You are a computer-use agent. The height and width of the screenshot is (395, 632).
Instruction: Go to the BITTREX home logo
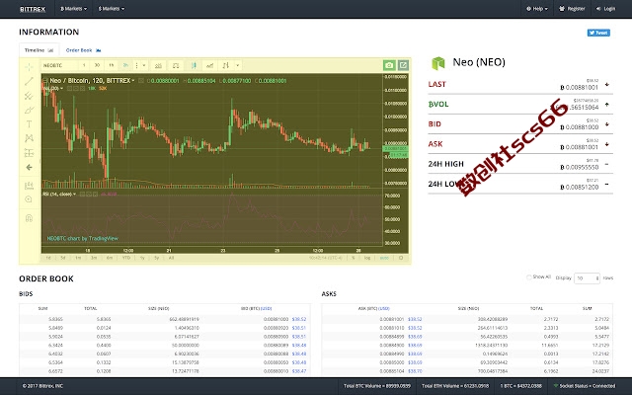coord(33,9)
